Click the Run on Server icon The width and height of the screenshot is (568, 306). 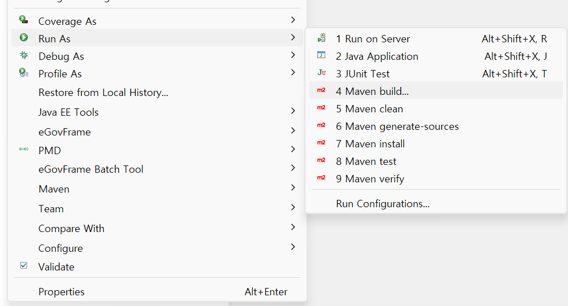(321, 38)
